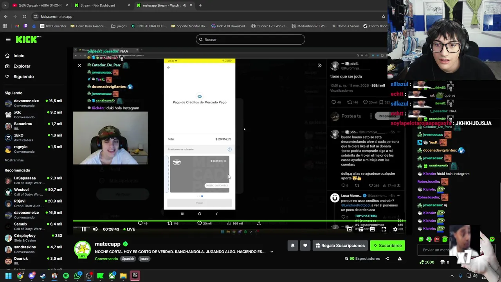501x282 pixels.
Task: Expand followed channels with Mostrar más
Action: click(x=14, y=160)
